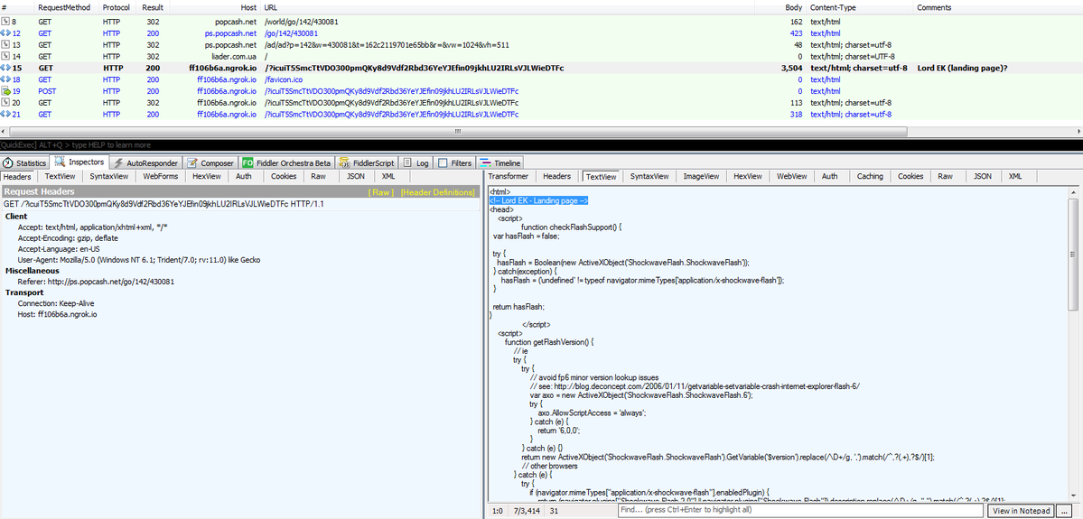The image size is (1083, 519).
Task: Open the FiddlerScript tab
Action: pyautogui.click(x=368, y=163)
